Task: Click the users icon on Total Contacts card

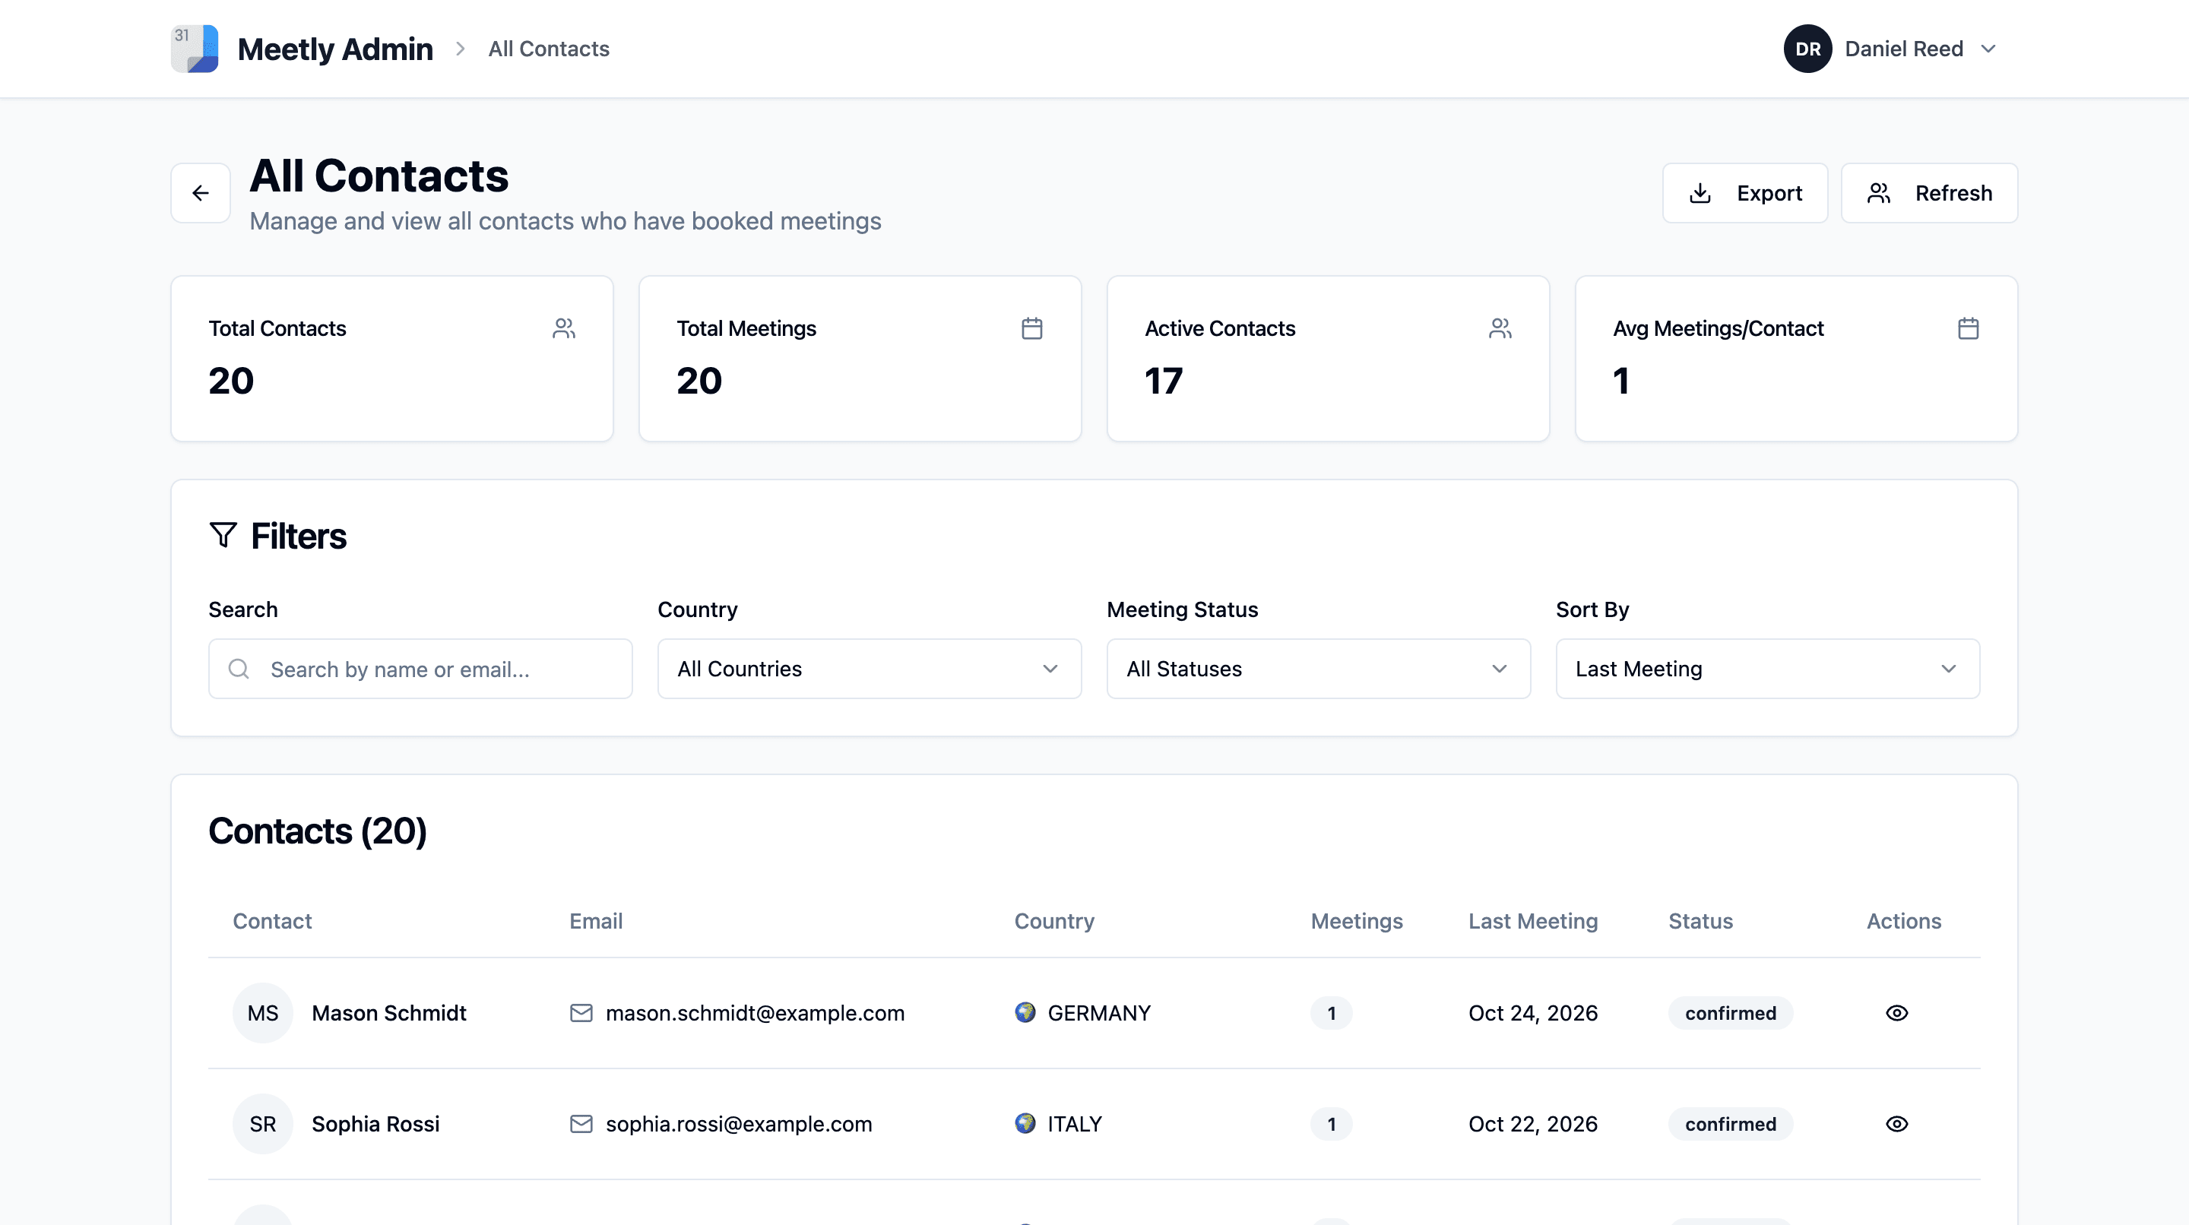Action: pos(564,329)
